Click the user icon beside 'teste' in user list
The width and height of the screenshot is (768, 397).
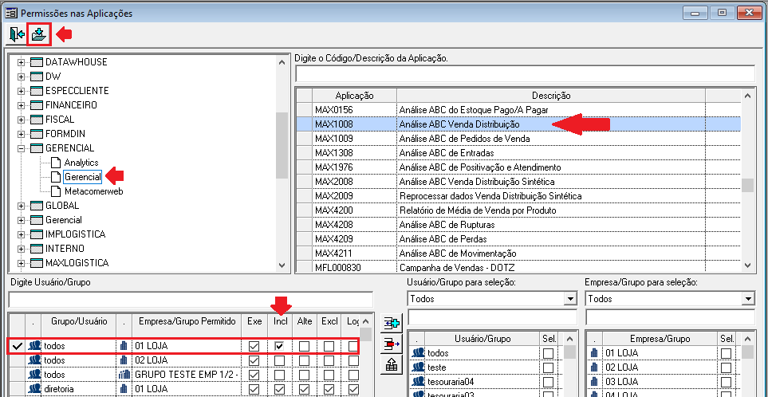coord(418,368)
